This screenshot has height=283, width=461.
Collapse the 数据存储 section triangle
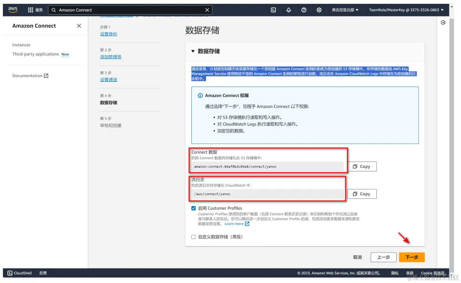pos(193,51)
